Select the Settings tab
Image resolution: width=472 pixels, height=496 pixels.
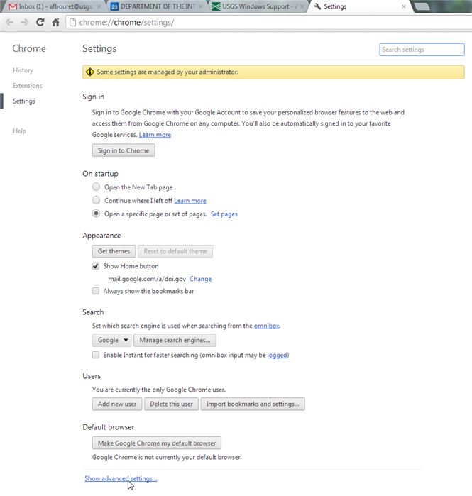[360, 6]
